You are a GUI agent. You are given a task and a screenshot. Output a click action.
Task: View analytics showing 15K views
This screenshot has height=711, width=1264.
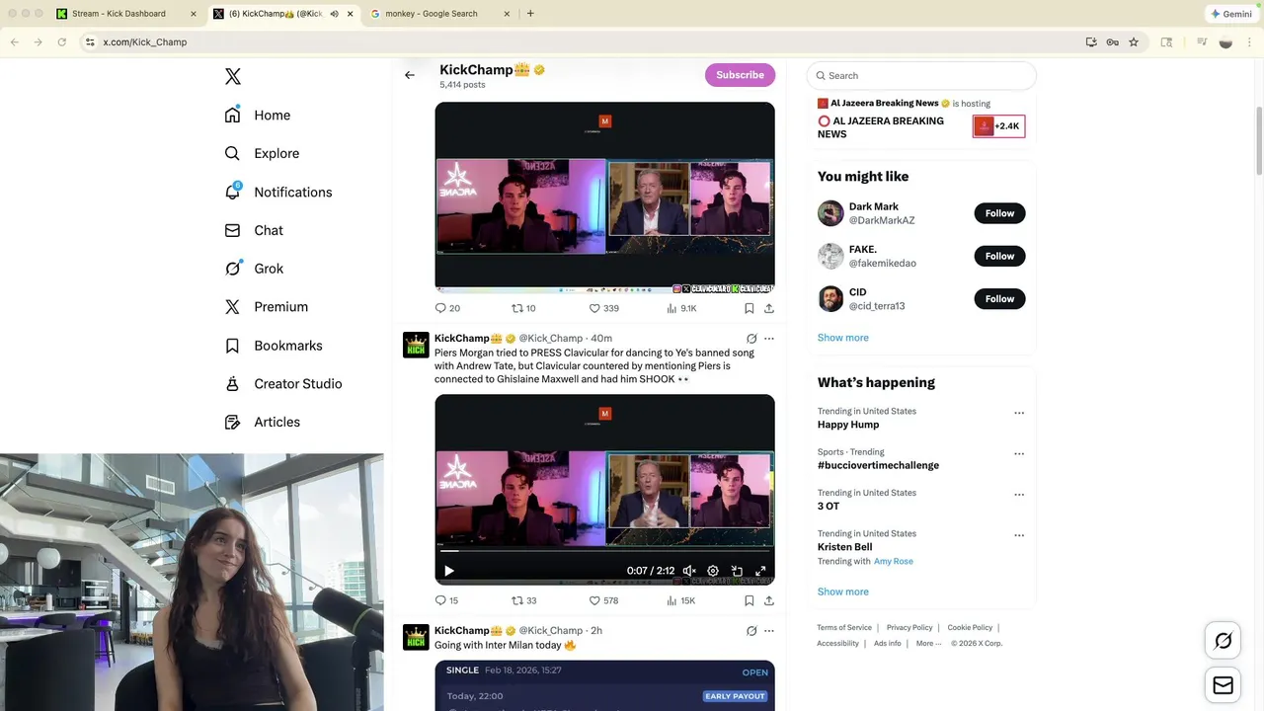681,600
